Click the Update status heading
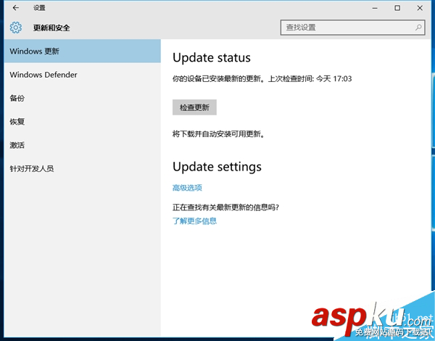This screenshot has width=435, height=341. point(212,58)
